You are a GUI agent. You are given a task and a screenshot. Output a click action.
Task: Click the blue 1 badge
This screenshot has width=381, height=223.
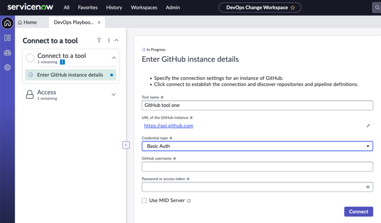62,62
